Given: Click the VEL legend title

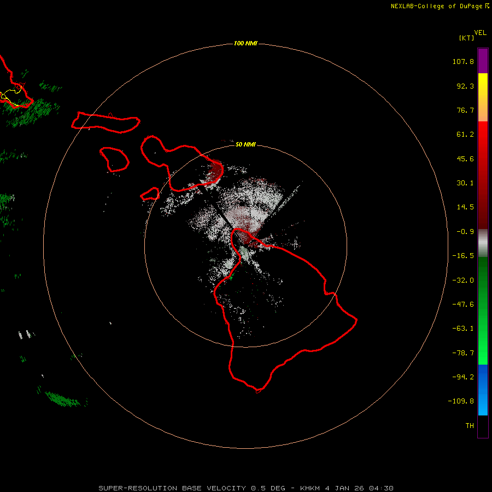Looking at the screenshot, I should click(480, 33).
